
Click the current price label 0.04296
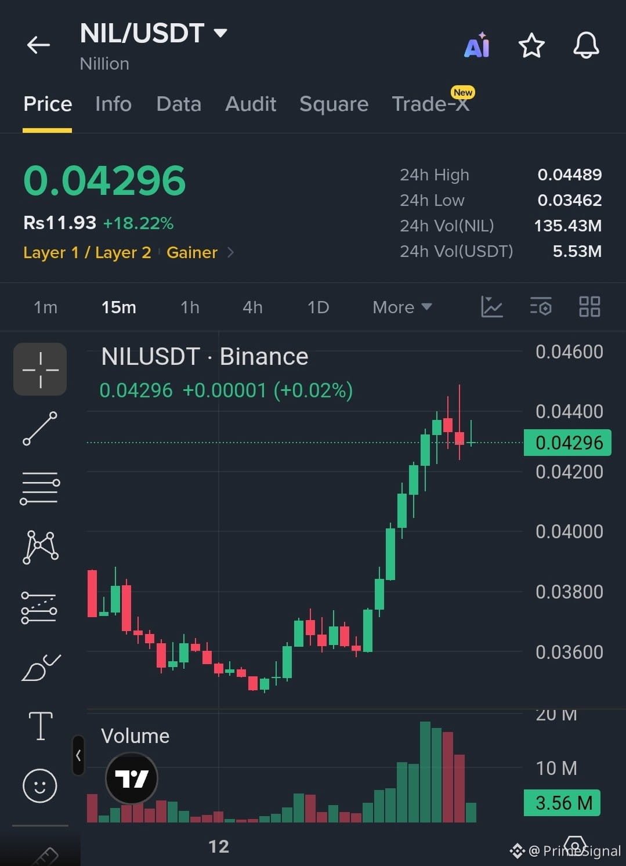click(x=568, y=443)
